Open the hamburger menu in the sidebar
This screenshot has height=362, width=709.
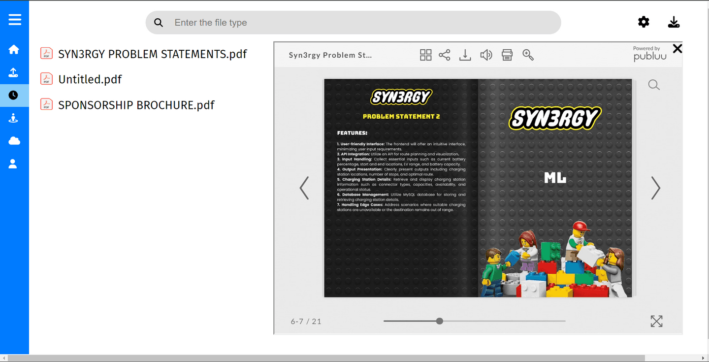(15, 19)
